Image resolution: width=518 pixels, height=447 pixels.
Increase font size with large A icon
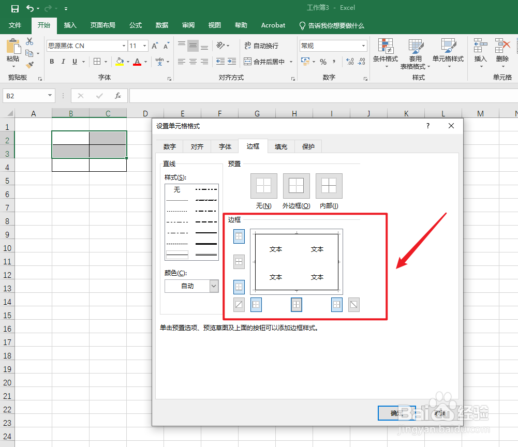(x=155, y=46)
